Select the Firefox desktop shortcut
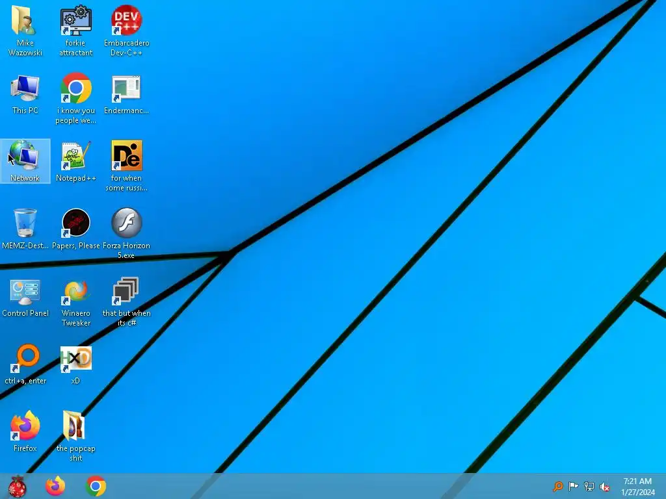666x499 pixels. (25, 431)
